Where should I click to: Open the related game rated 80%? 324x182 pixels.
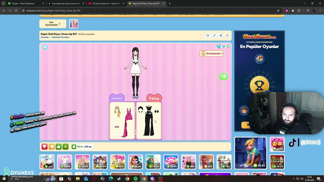tap(189, 162)
